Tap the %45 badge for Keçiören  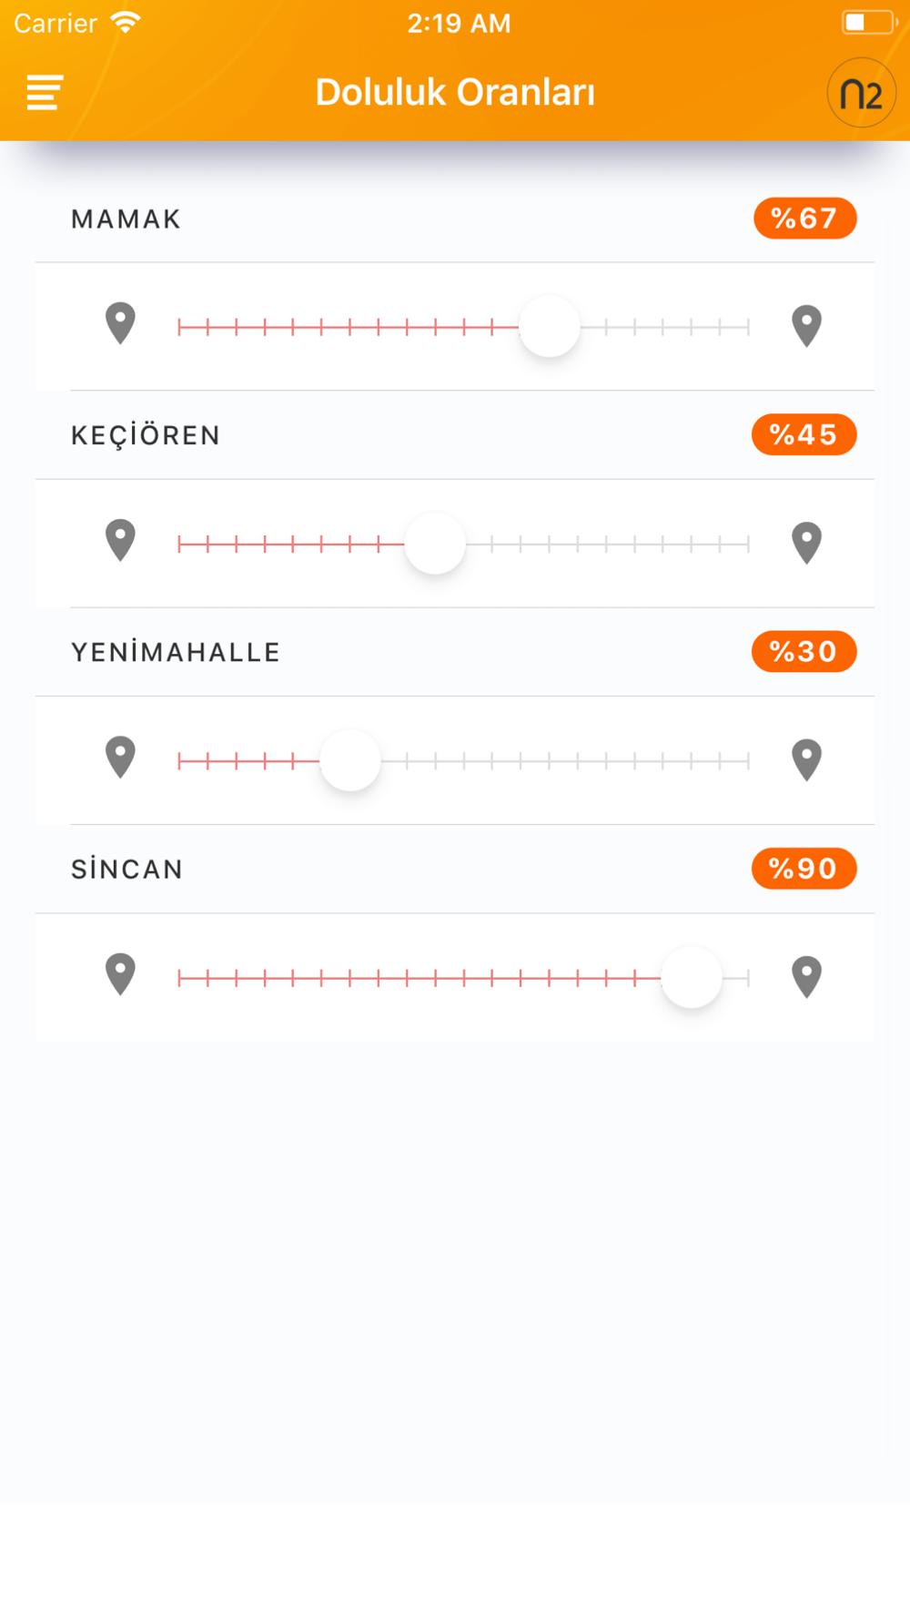pos(804,434)
